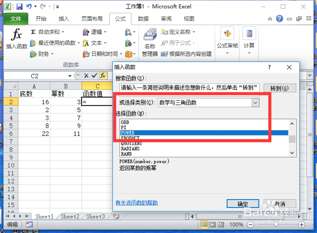Open the Financial 财务 functions menu
This screenshot has height=233, width=317.
click(41, 54)
